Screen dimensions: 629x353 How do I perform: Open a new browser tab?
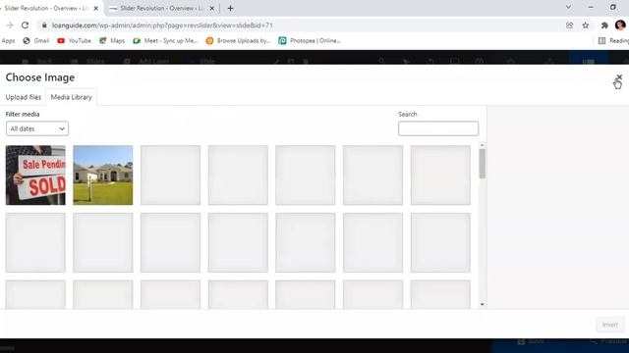[x=230, y=8]
